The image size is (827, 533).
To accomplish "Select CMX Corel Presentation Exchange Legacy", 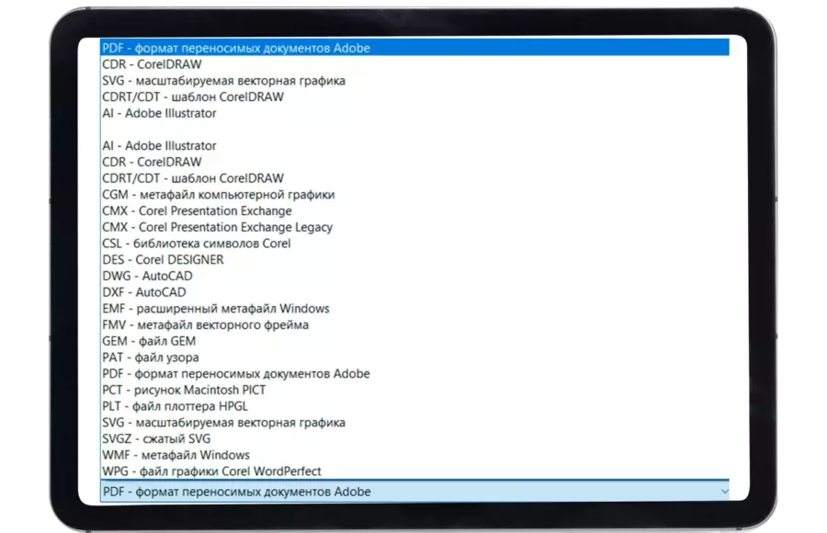I will coord(218,227).
